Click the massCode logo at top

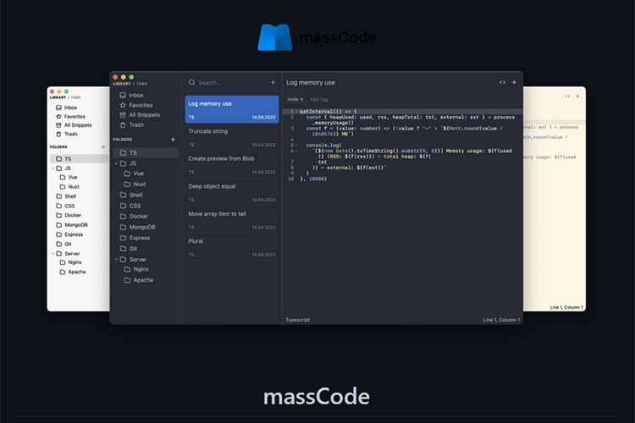pos(274,37)
